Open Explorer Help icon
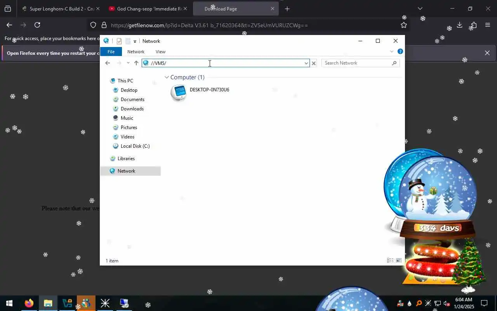The image size is (497, 311). (400, 51)
